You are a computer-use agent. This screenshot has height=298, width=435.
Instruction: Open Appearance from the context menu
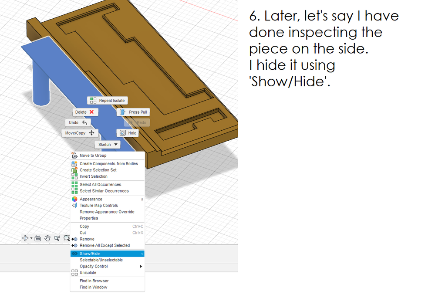108,199
